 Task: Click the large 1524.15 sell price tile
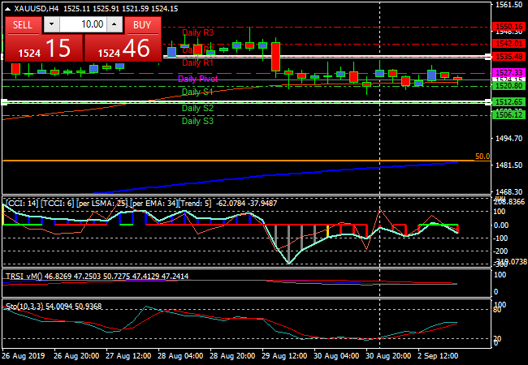click(42, 49)
